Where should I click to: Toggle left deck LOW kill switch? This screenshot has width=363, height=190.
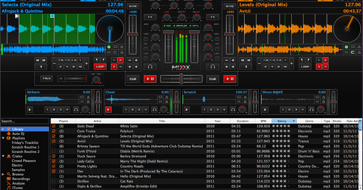coord(146,58)
